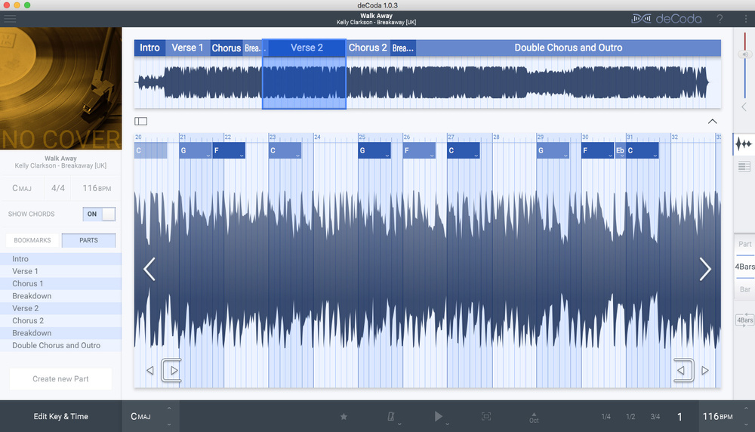Raise the key with up arrow

pos(169,409)
